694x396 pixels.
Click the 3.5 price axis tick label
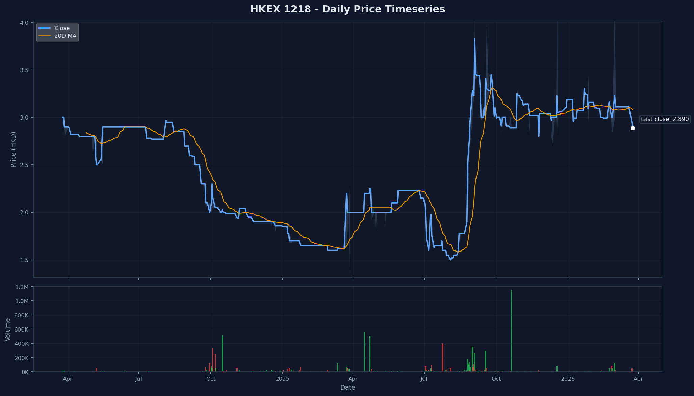24,70
